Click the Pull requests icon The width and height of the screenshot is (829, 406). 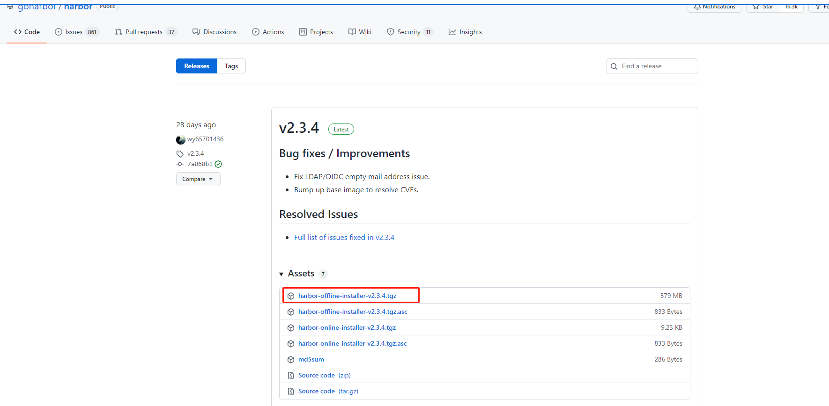[118, 32]
